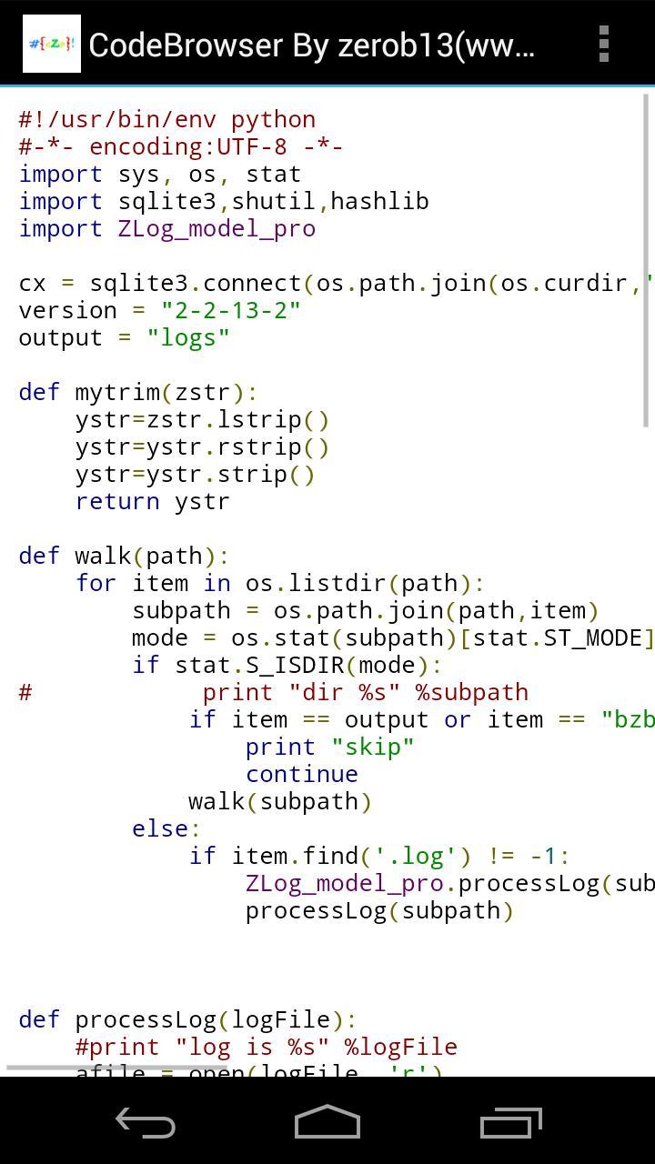
Task: Open the recent apps switcher
Action: (x=510, y=1122)
